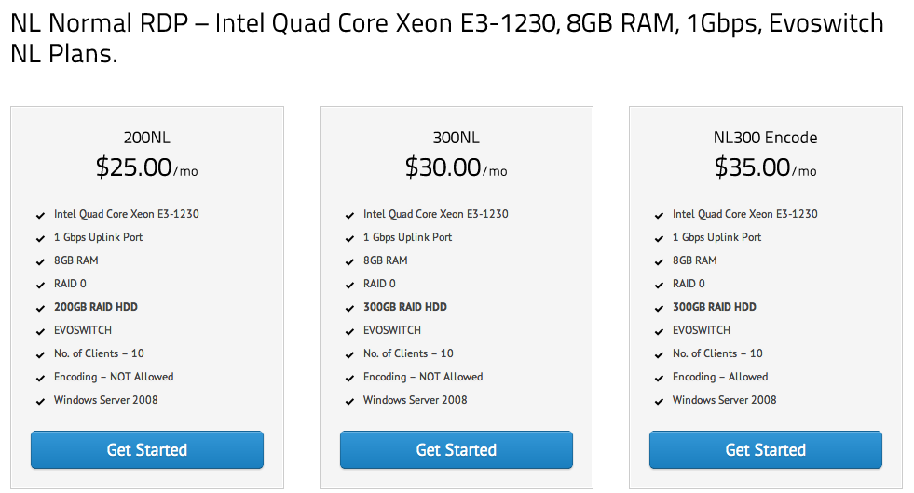Click 300GB RAID HDD in 300NL card
Viewport: 914px width, 493px height.
pyautogui.click(x=405, y=307)
